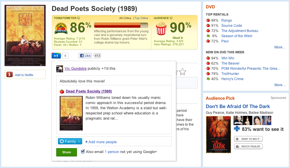Uncheck the 'Also email' checkbox
290x168 pixels.
point(83,151)
